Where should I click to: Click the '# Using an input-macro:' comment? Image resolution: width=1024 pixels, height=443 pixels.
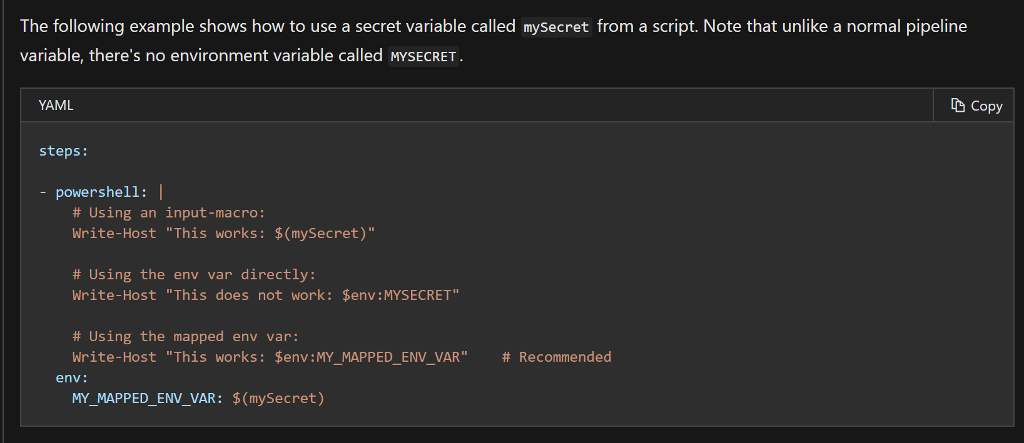[169, 213]
